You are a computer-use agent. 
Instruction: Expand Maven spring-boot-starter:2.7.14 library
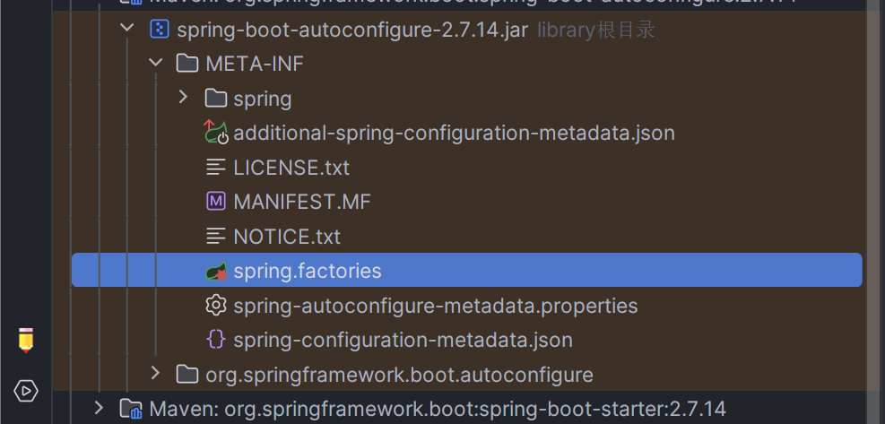(99, 408)
